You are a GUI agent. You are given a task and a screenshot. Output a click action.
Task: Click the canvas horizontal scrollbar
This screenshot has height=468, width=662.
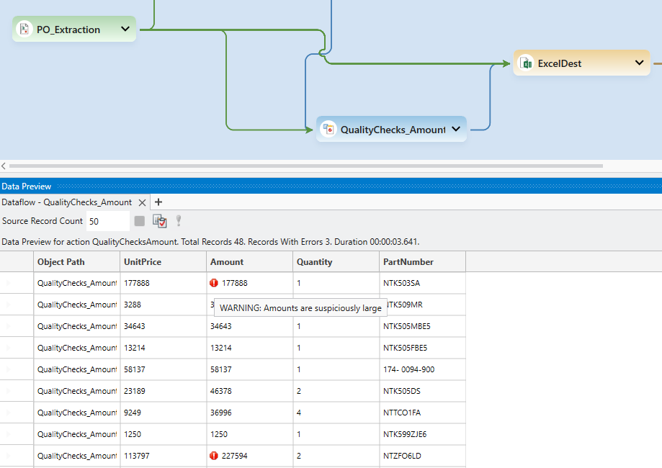(x=305, y=166)
